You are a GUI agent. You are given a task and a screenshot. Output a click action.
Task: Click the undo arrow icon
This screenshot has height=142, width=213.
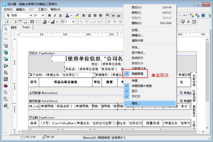point(185,15)
